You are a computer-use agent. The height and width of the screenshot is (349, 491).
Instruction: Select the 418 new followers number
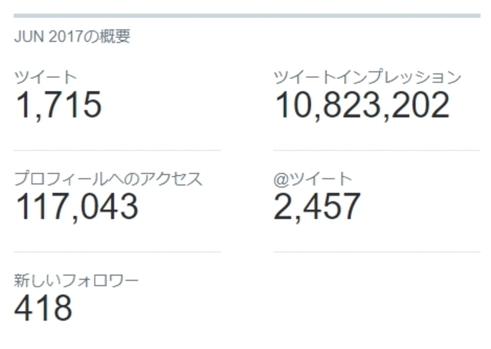(x=43, y=308)
